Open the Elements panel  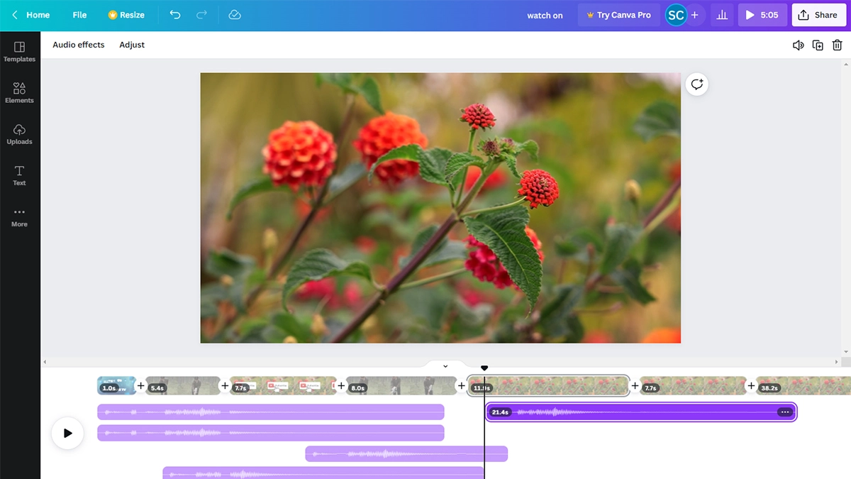coord(19,92)
